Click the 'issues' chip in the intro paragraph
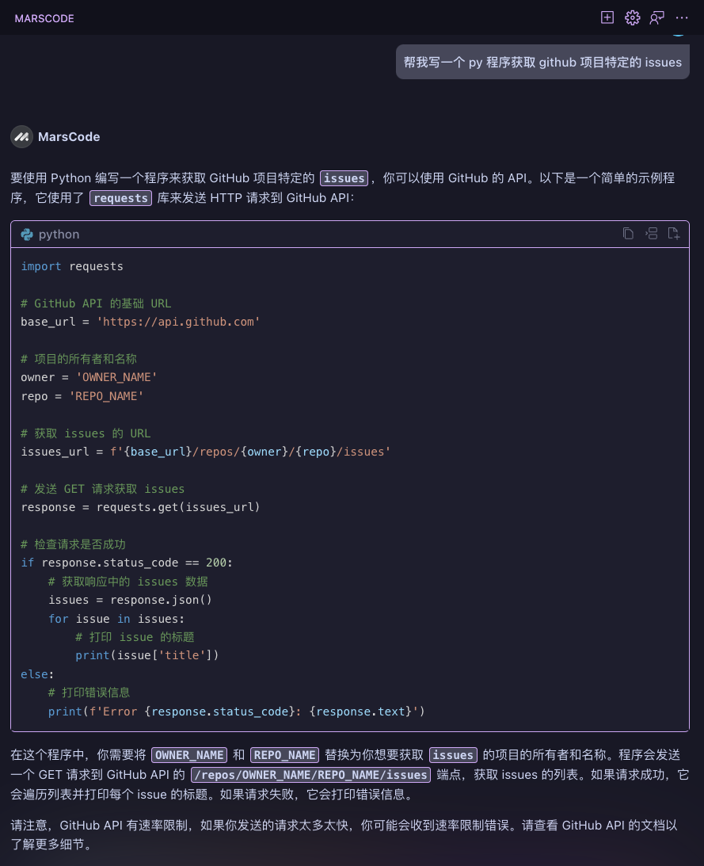This screenshot has height=866, width=704. [x=344, y=177]
